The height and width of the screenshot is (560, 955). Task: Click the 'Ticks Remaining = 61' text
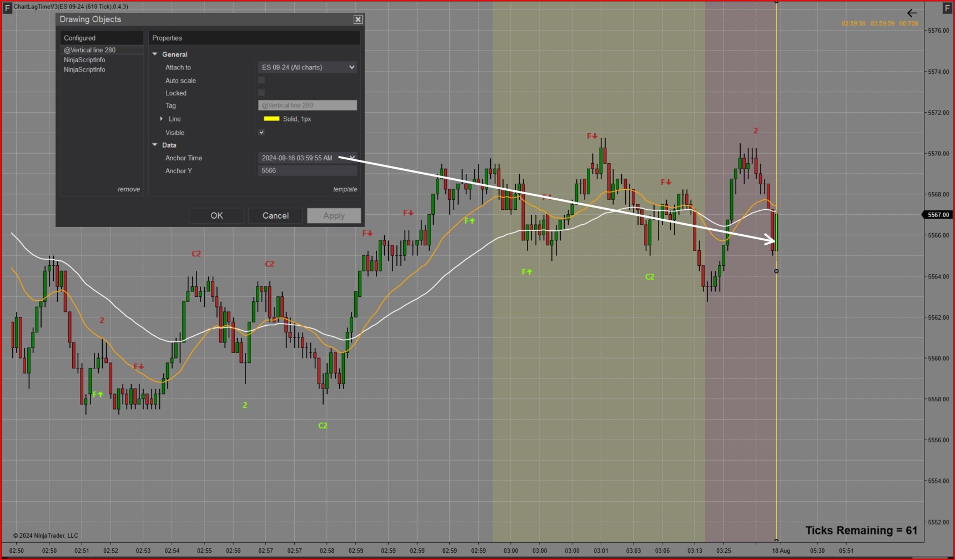pos(861,531)
